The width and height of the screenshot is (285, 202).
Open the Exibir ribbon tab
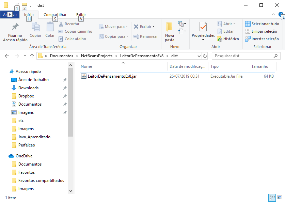(81, 15)
